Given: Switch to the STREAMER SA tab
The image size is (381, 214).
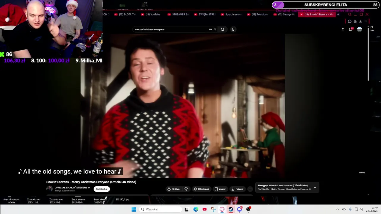Looking at the screenshot, I should (178, 14).
